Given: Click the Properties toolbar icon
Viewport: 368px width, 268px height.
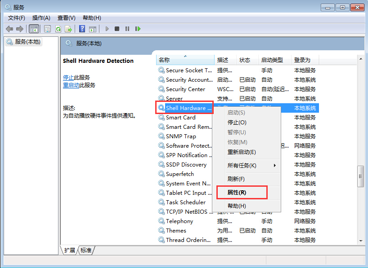Looking at the screenshot, I should point(47,29).
